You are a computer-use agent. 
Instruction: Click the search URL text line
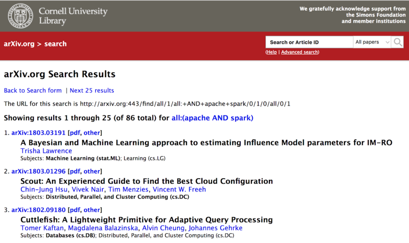[x=147, y=104]
